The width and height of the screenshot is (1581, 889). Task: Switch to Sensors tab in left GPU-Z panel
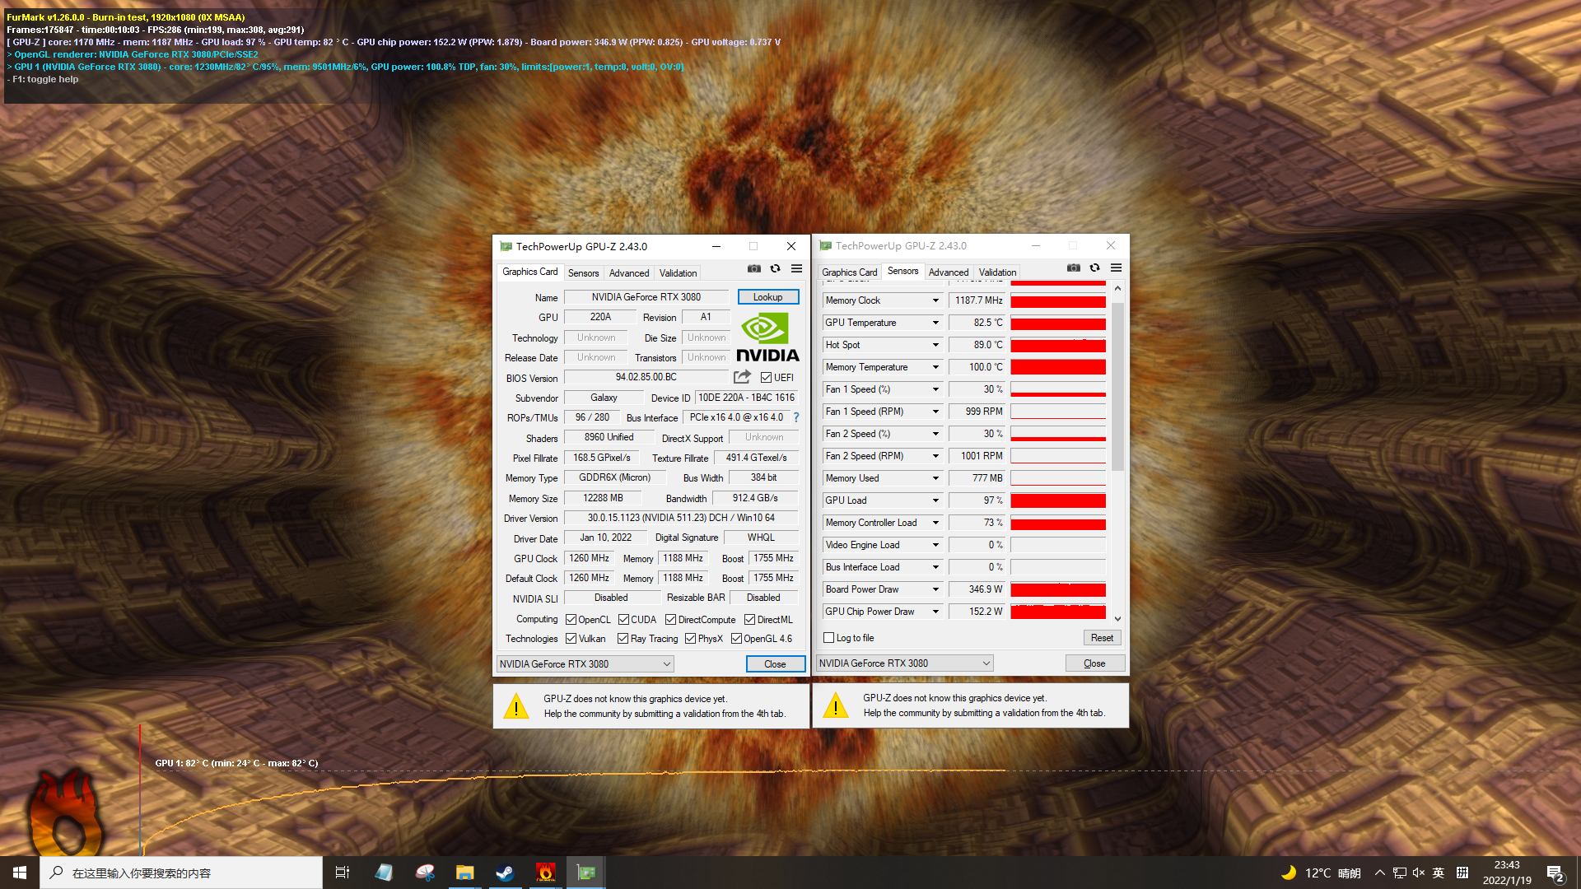pos(582,272)
